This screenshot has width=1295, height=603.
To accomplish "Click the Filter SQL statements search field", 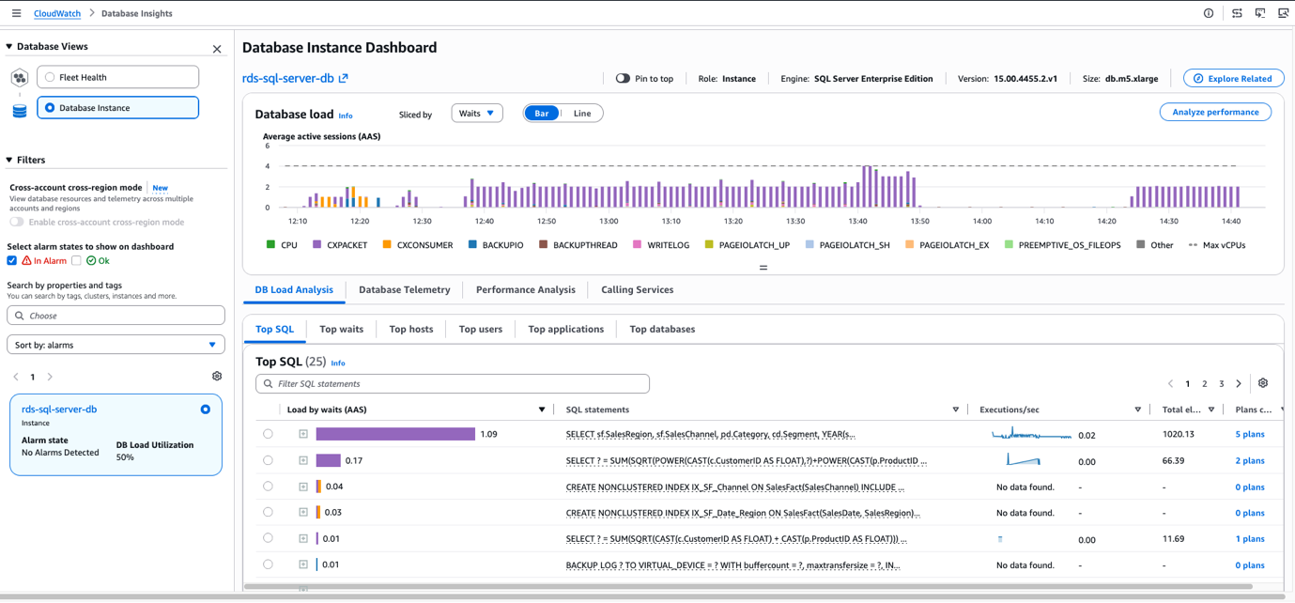I will [x=453, y=383].
